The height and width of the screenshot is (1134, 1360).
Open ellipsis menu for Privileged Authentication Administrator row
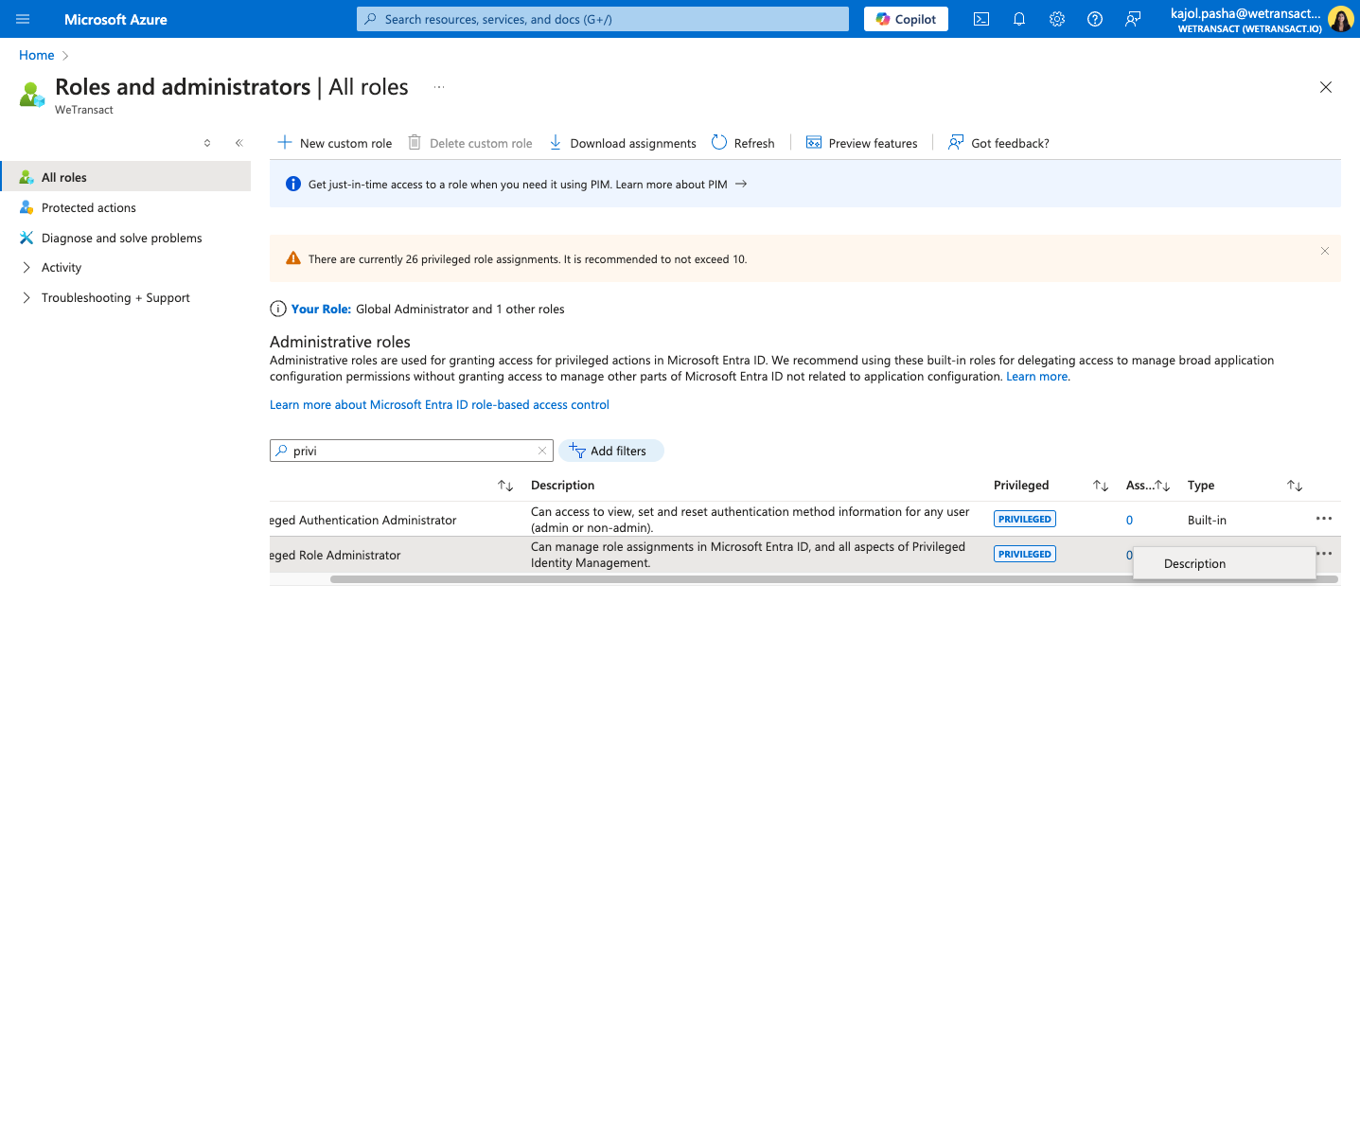1324,519
